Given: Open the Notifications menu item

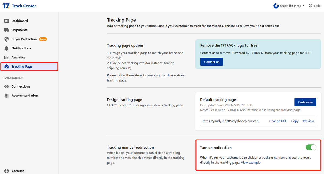Looking at the screenshot, I should (x=29, y=48).
